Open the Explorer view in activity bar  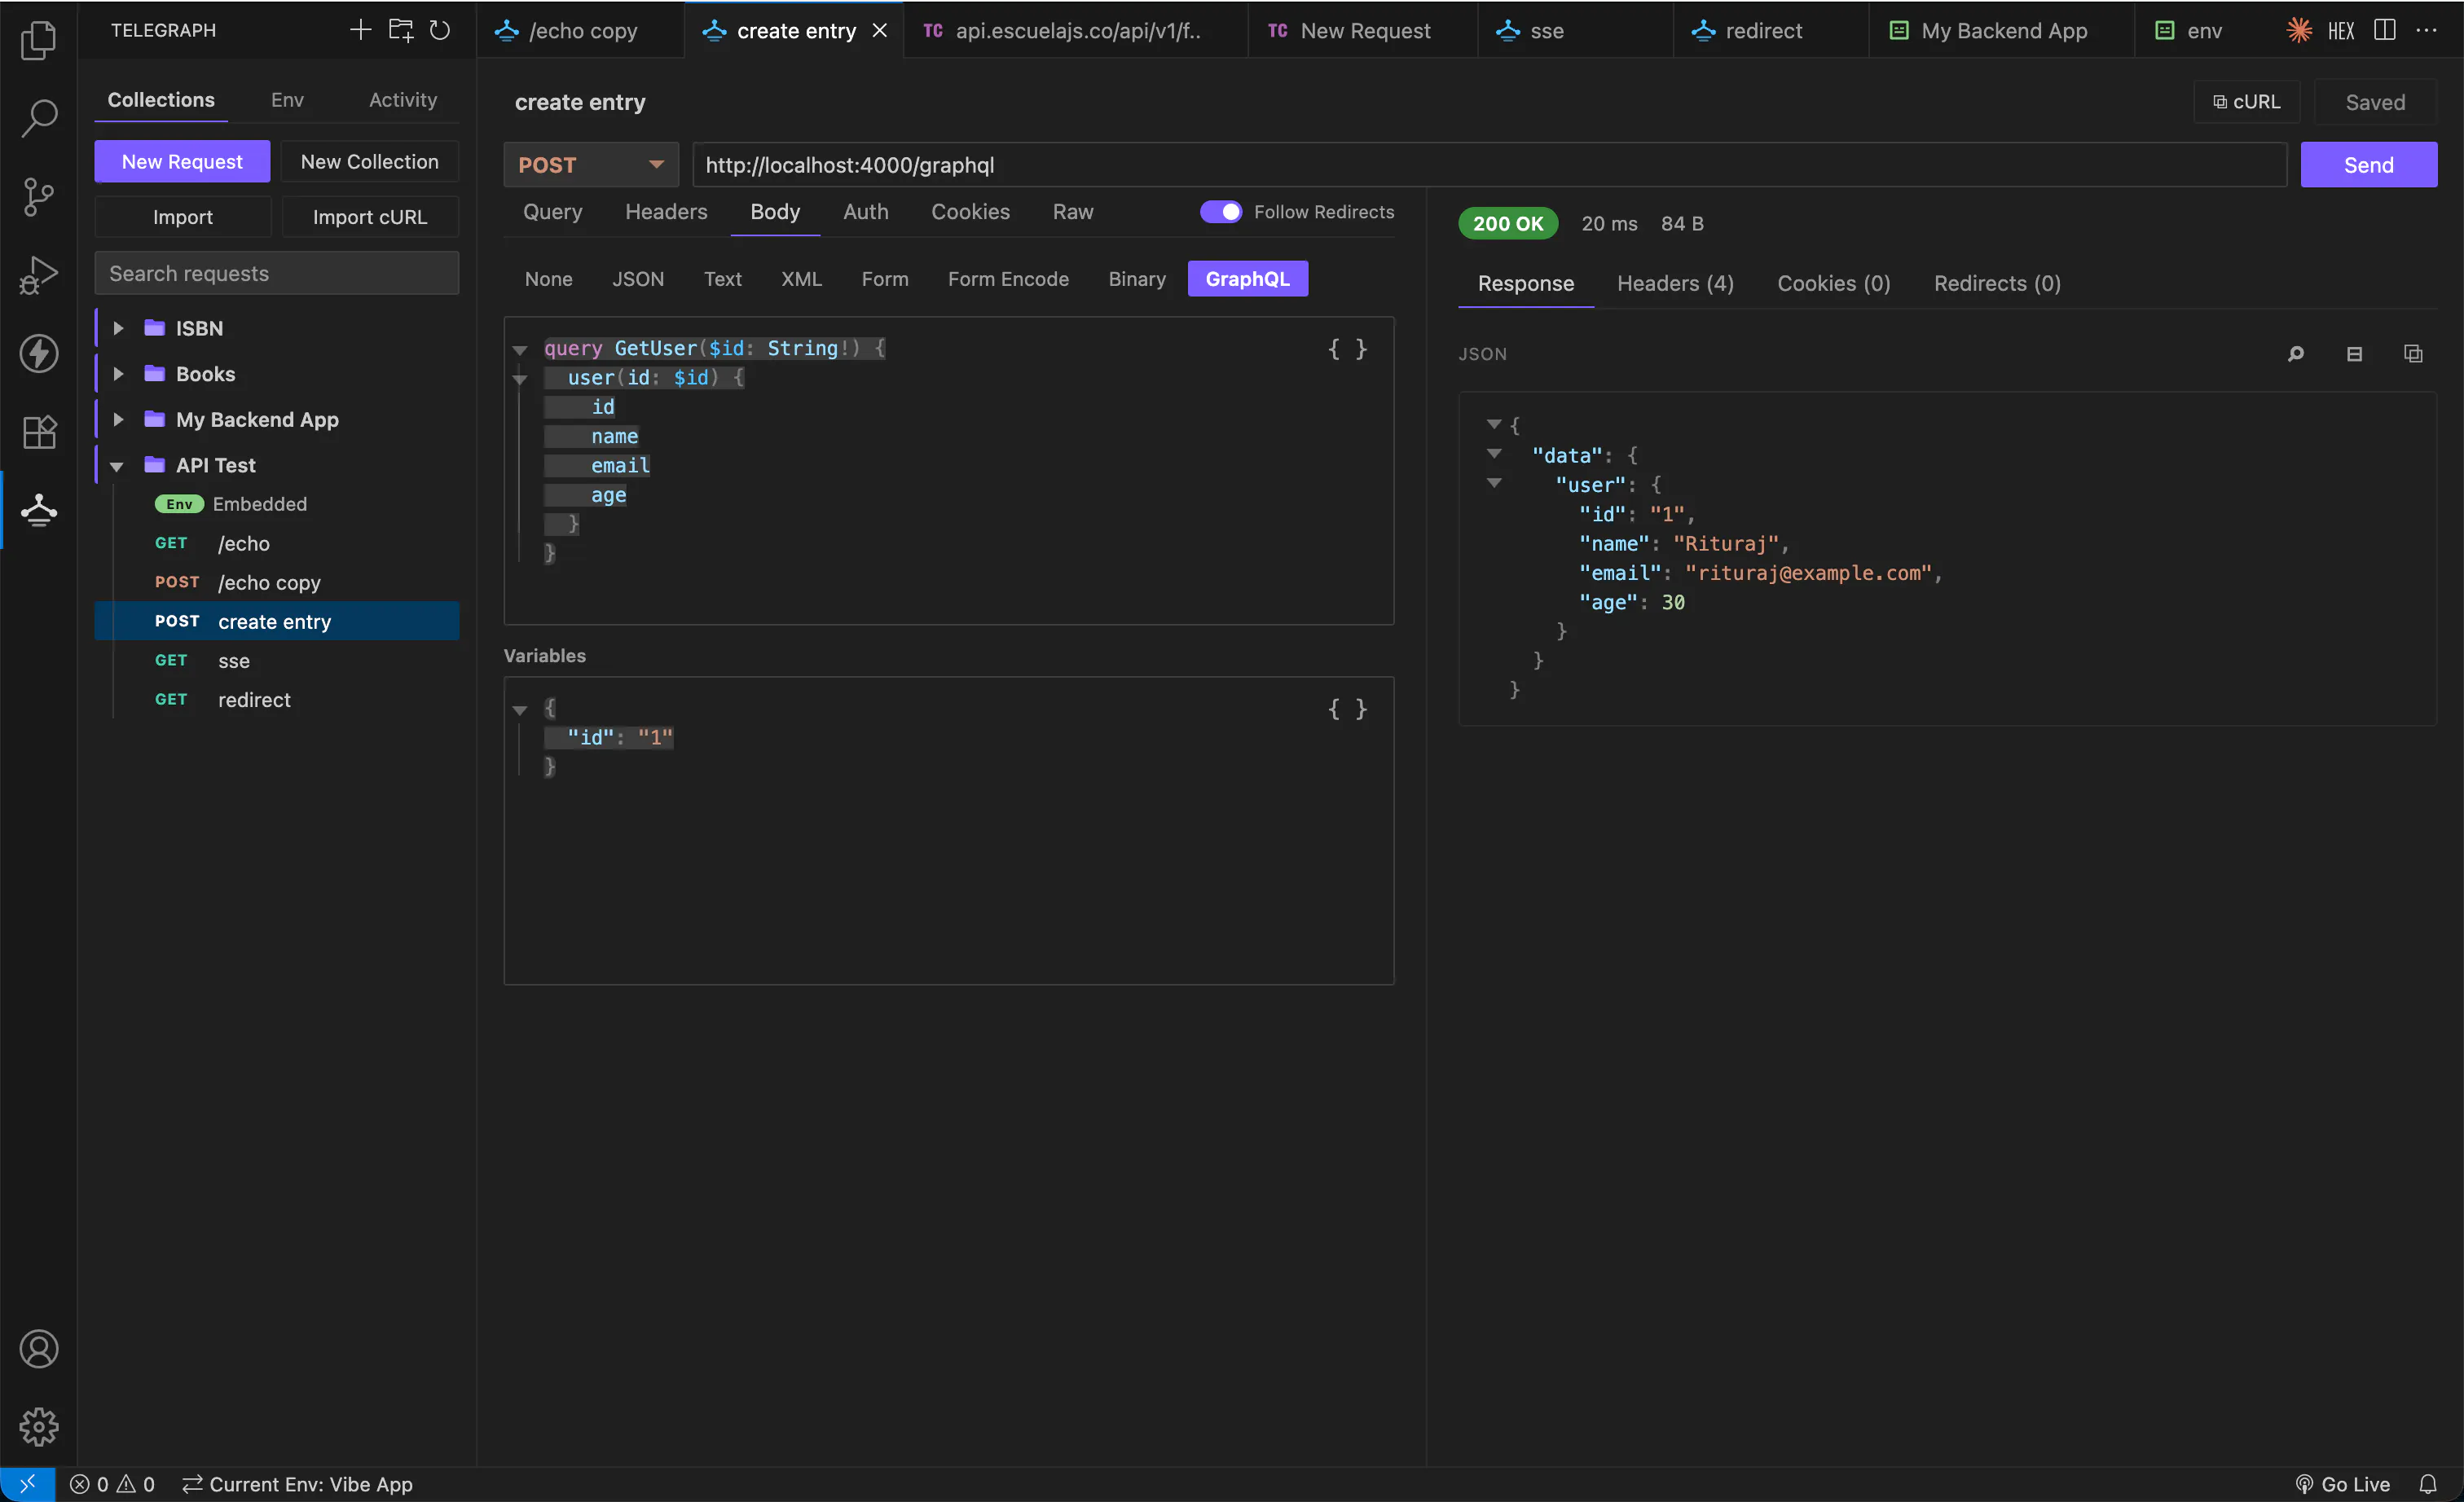(38, 40)
